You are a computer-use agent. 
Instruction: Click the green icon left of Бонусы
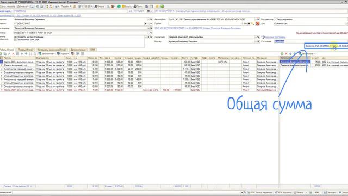point(119,7)
